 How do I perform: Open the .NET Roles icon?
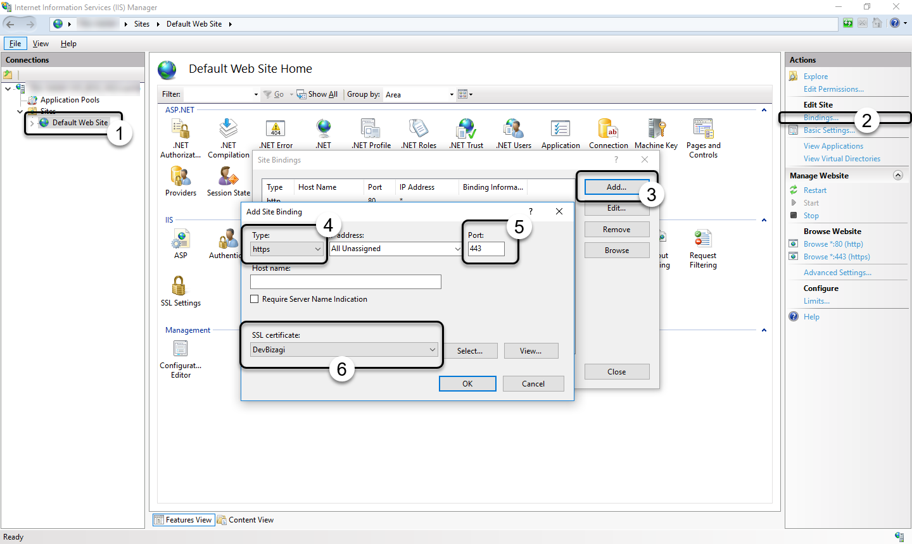pos(418,129)
